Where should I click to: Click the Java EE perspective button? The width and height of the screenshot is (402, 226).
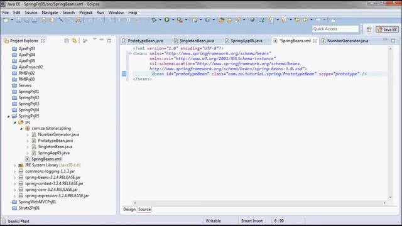pos(387,30)
